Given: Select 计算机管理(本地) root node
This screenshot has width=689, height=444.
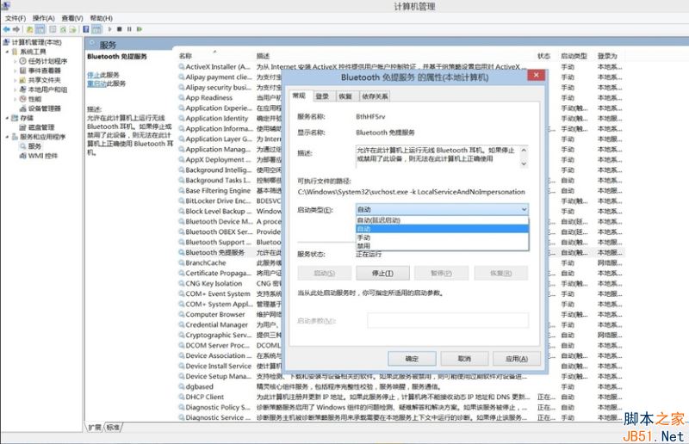Looking at the screenshot, I should tap(36, 42).
